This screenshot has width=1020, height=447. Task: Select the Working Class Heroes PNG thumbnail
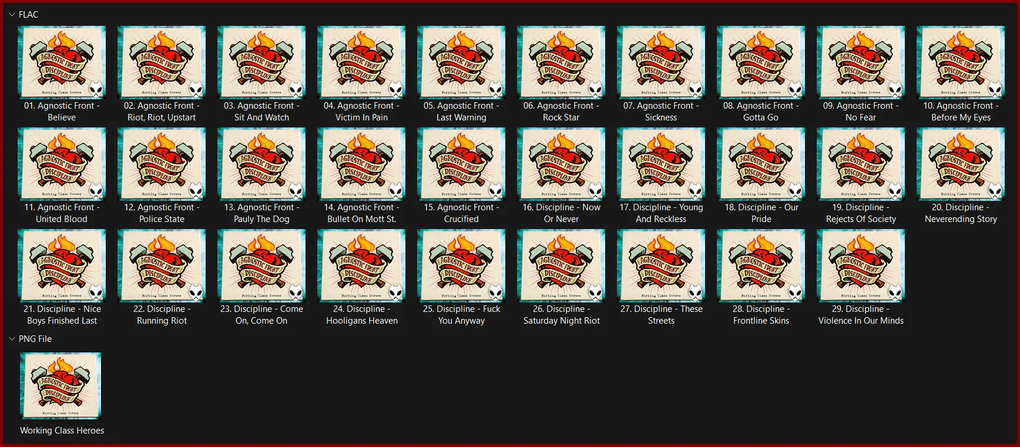pos(61,386)
